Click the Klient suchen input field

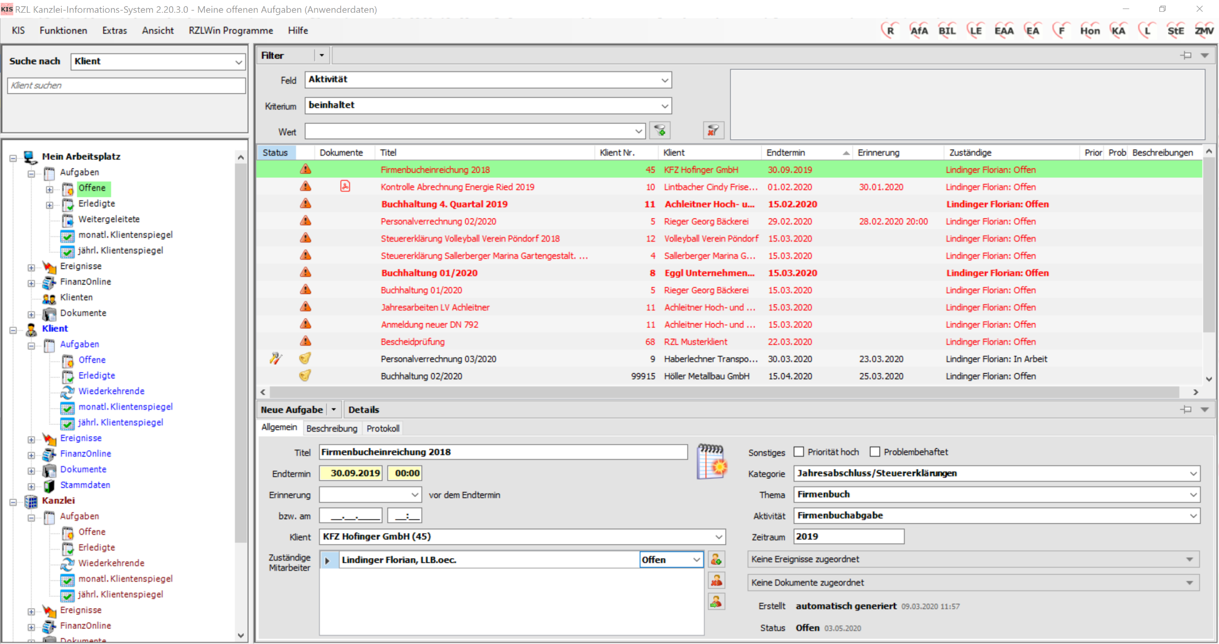point(126,86)
